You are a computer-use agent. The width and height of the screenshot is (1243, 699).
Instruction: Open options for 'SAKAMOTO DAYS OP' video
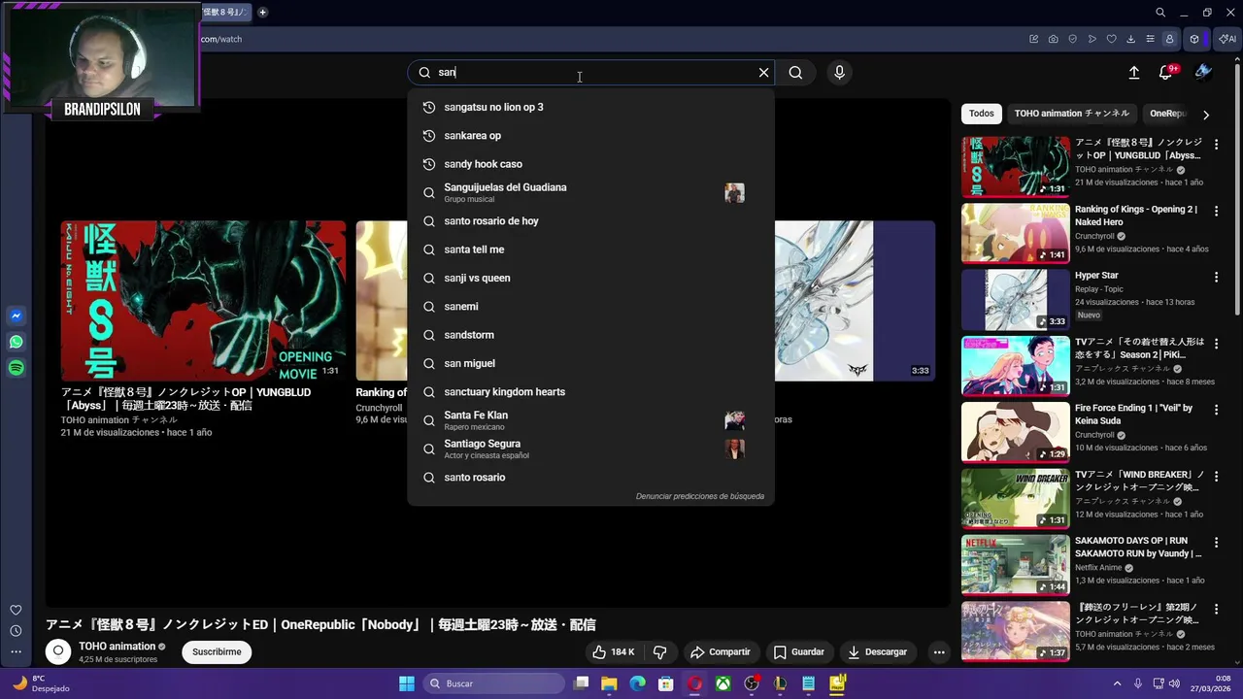[1216, 542]
